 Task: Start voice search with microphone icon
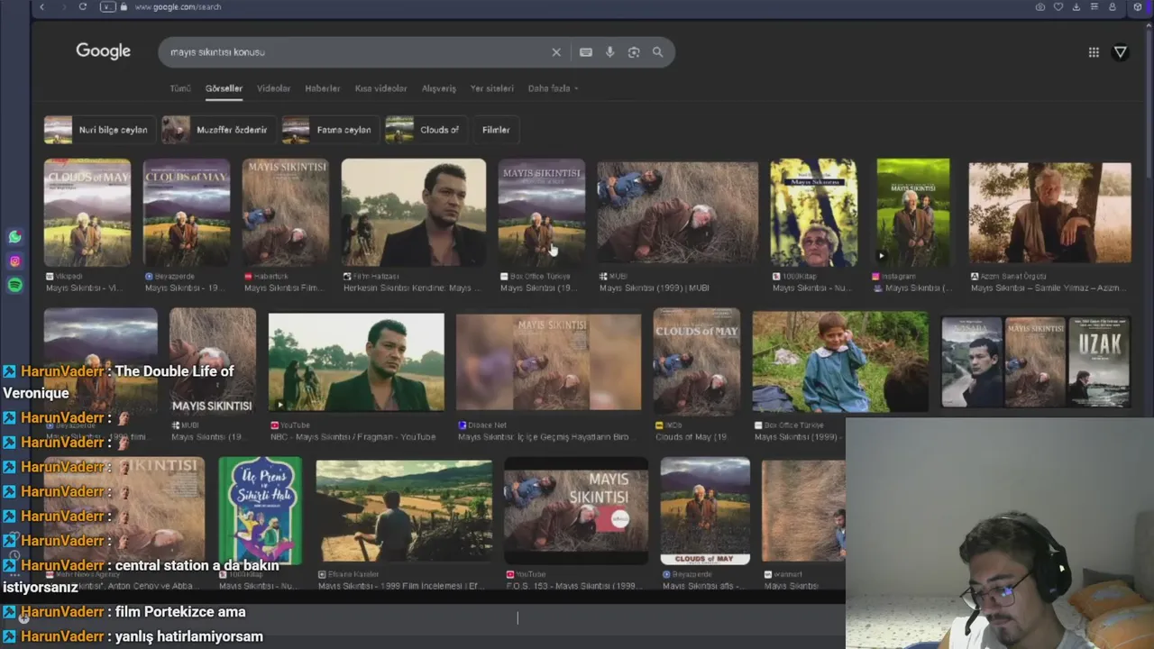click(x=610, y=52)
